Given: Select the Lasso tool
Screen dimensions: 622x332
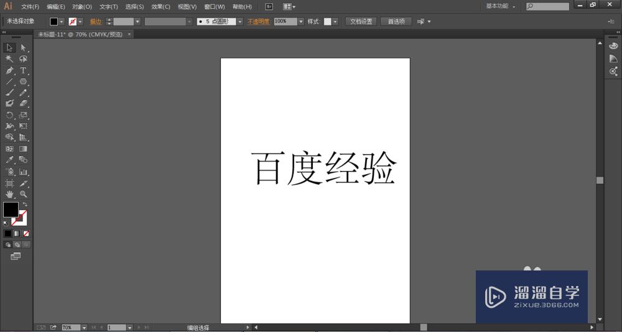Looking at the screenshot, I should [x=23, y=59].
